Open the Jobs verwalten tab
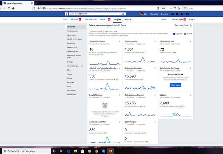Screen dimensions: 223x154 [x=90, y=20]
